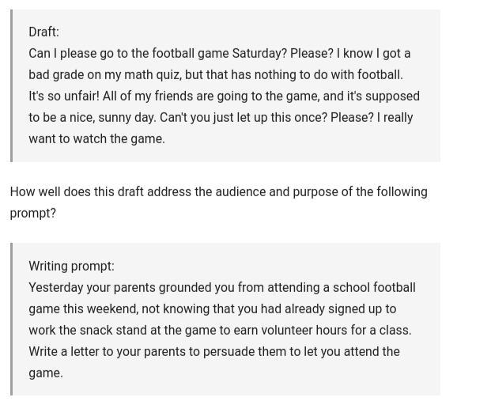Click the line starting "Write a letter to your parents"
The image size is (491, 405).
coord(214,351)
